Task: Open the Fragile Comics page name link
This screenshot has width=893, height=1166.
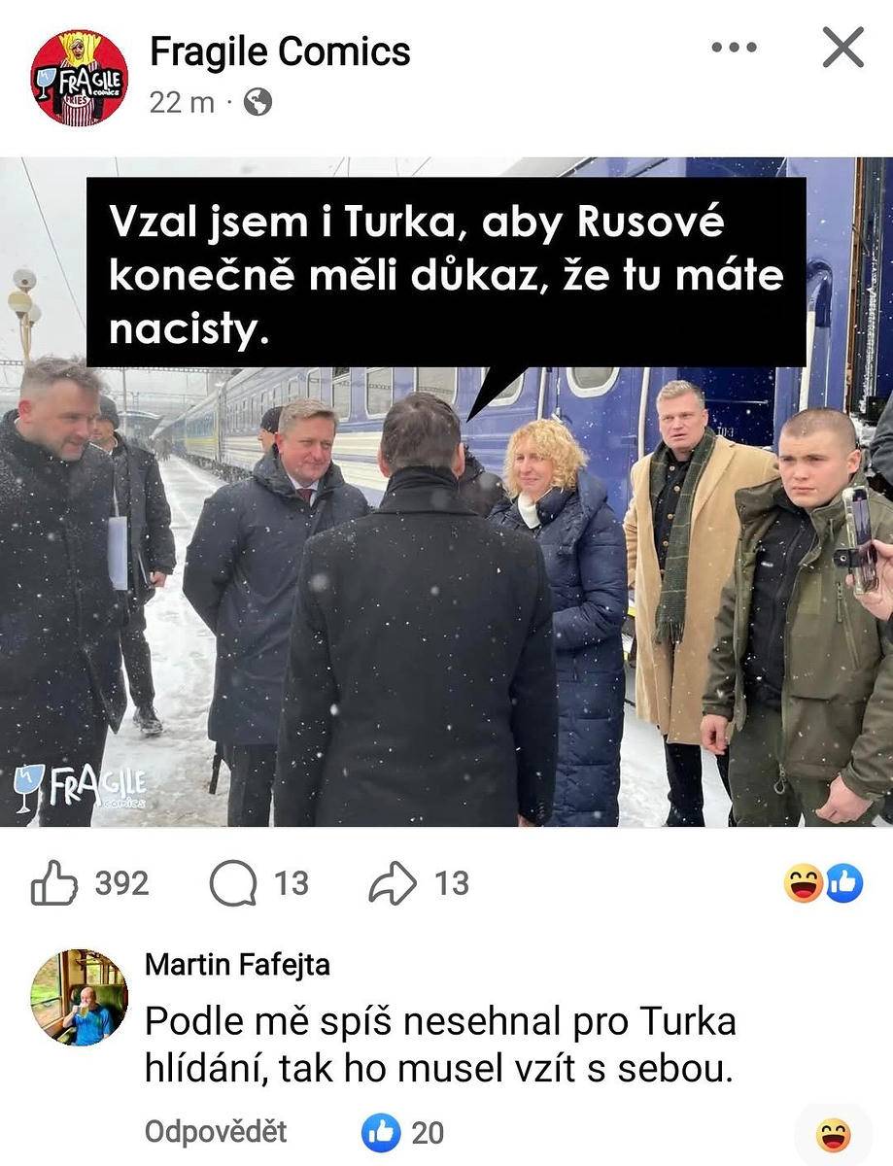Action: [280, 51]
